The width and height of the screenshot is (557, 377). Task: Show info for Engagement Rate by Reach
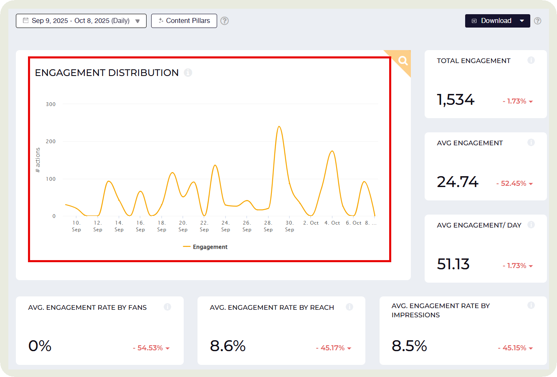pyautogui.click(x=349, y=307)
